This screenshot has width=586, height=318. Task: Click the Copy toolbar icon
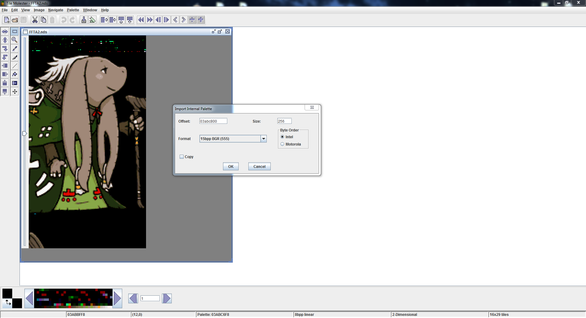tap(43, 20)
